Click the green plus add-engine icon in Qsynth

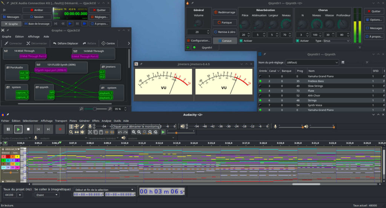point(188,48)
